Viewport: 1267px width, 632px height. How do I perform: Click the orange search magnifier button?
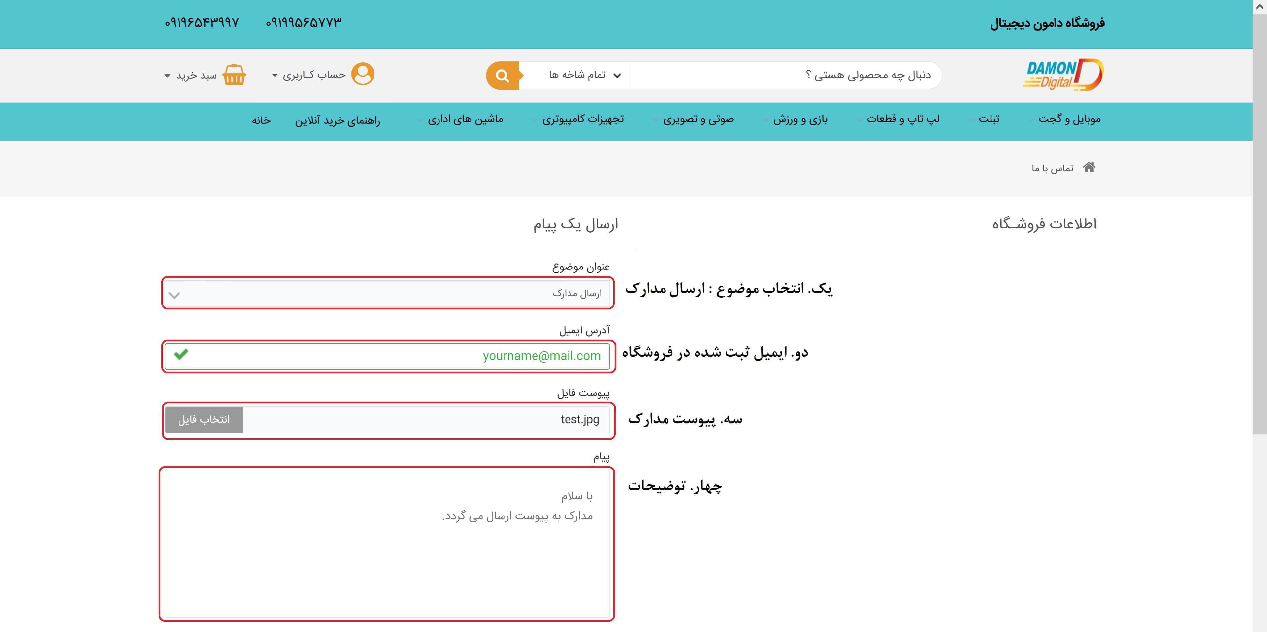503,76
